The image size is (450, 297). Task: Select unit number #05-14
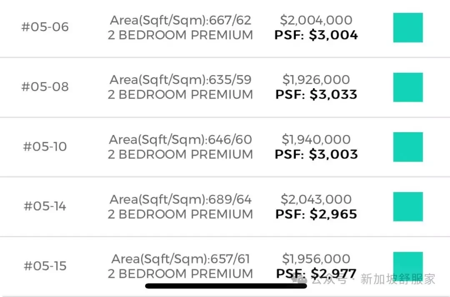pos(45,206)
